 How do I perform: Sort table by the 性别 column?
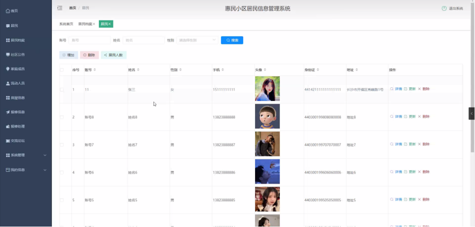click(180, 70)
